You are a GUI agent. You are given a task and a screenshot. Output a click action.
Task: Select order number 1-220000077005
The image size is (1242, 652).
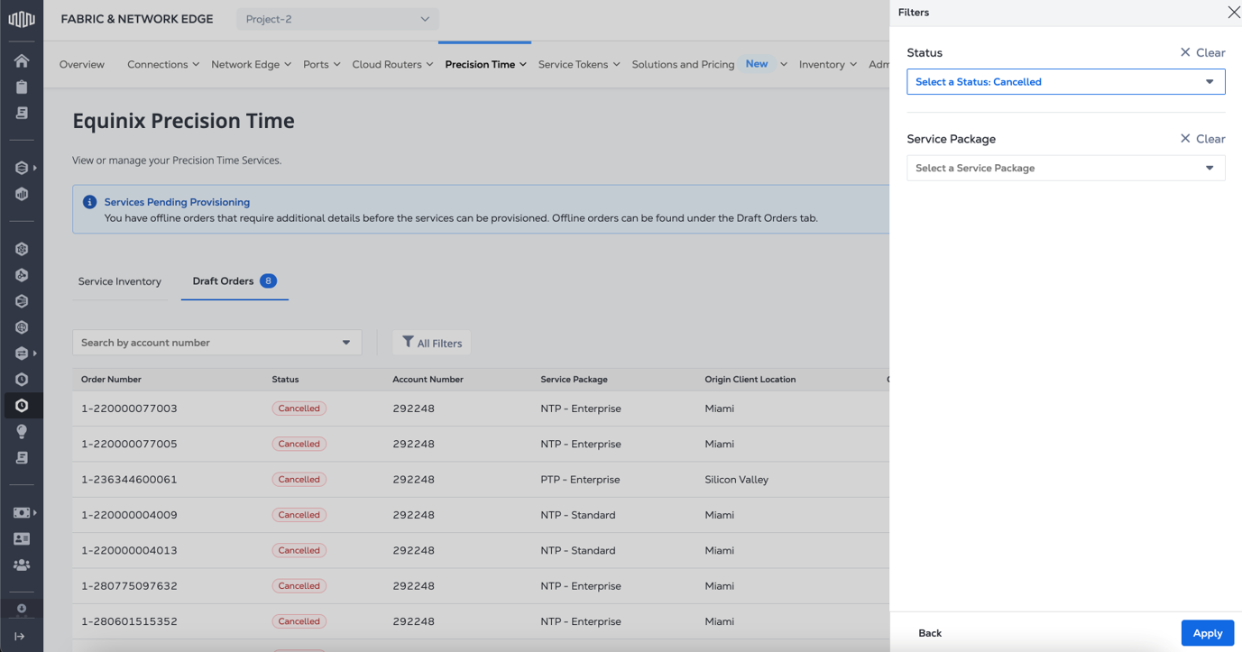(129, 444)
